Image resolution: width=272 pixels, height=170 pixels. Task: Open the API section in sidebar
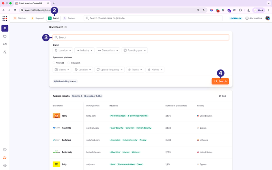[x=5, y=44]
